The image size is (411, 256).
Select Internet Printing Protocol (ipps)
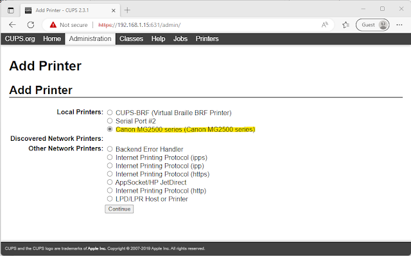(110, 157)
